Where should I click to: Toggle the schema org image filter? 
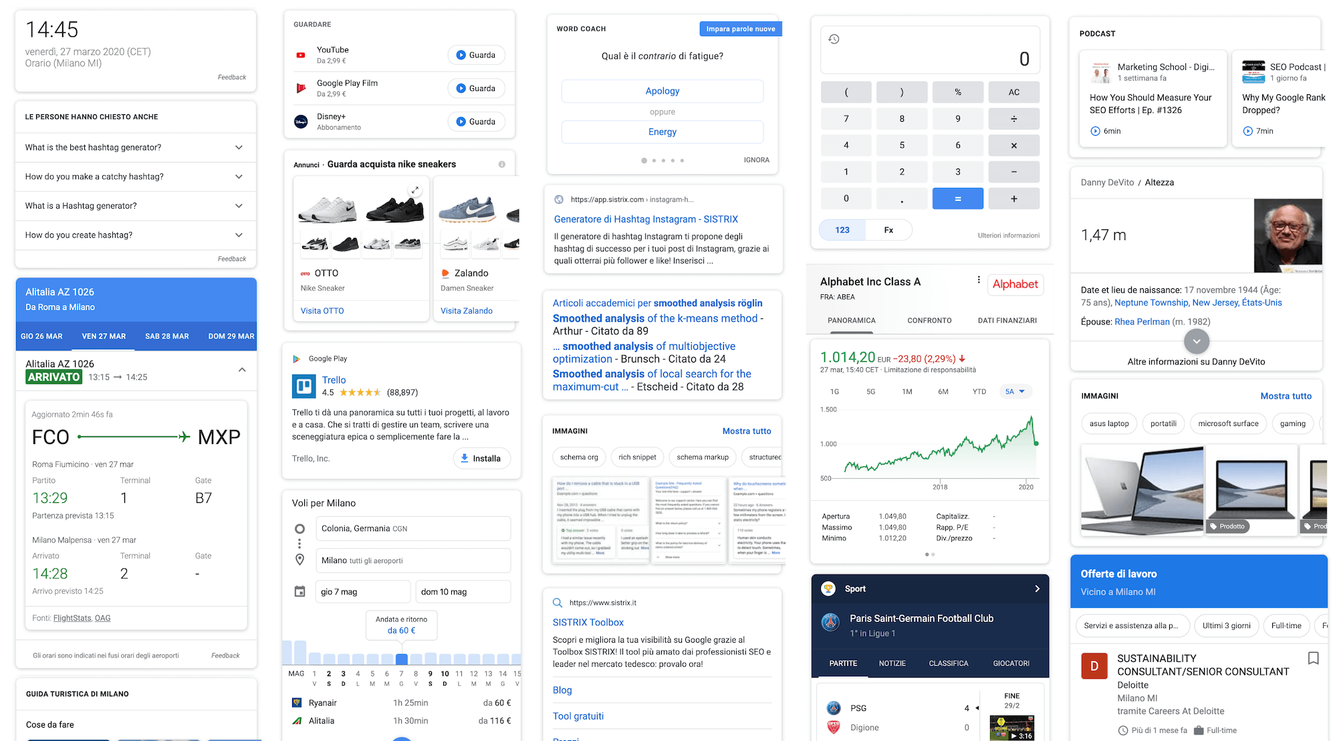[x=579, y=457]
